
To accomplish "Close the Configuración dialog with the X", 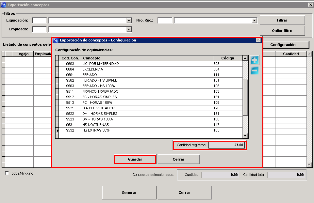I will (258, 40).
